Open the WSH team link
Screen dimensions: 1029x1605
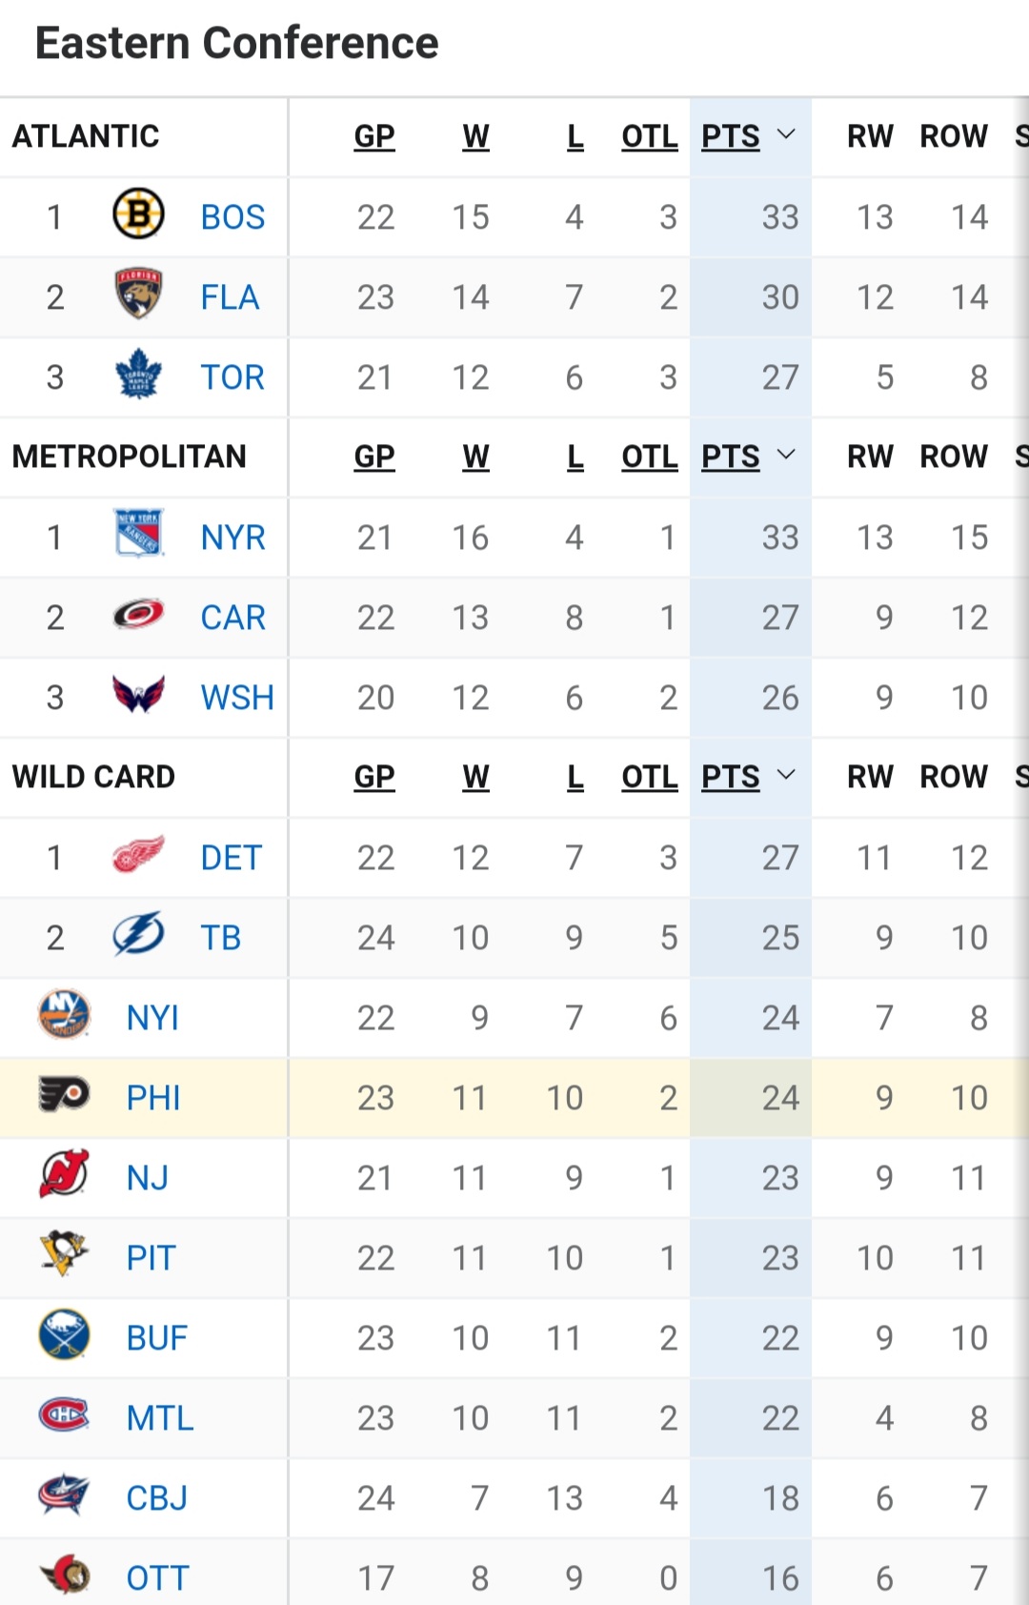(x=237, y=698)
